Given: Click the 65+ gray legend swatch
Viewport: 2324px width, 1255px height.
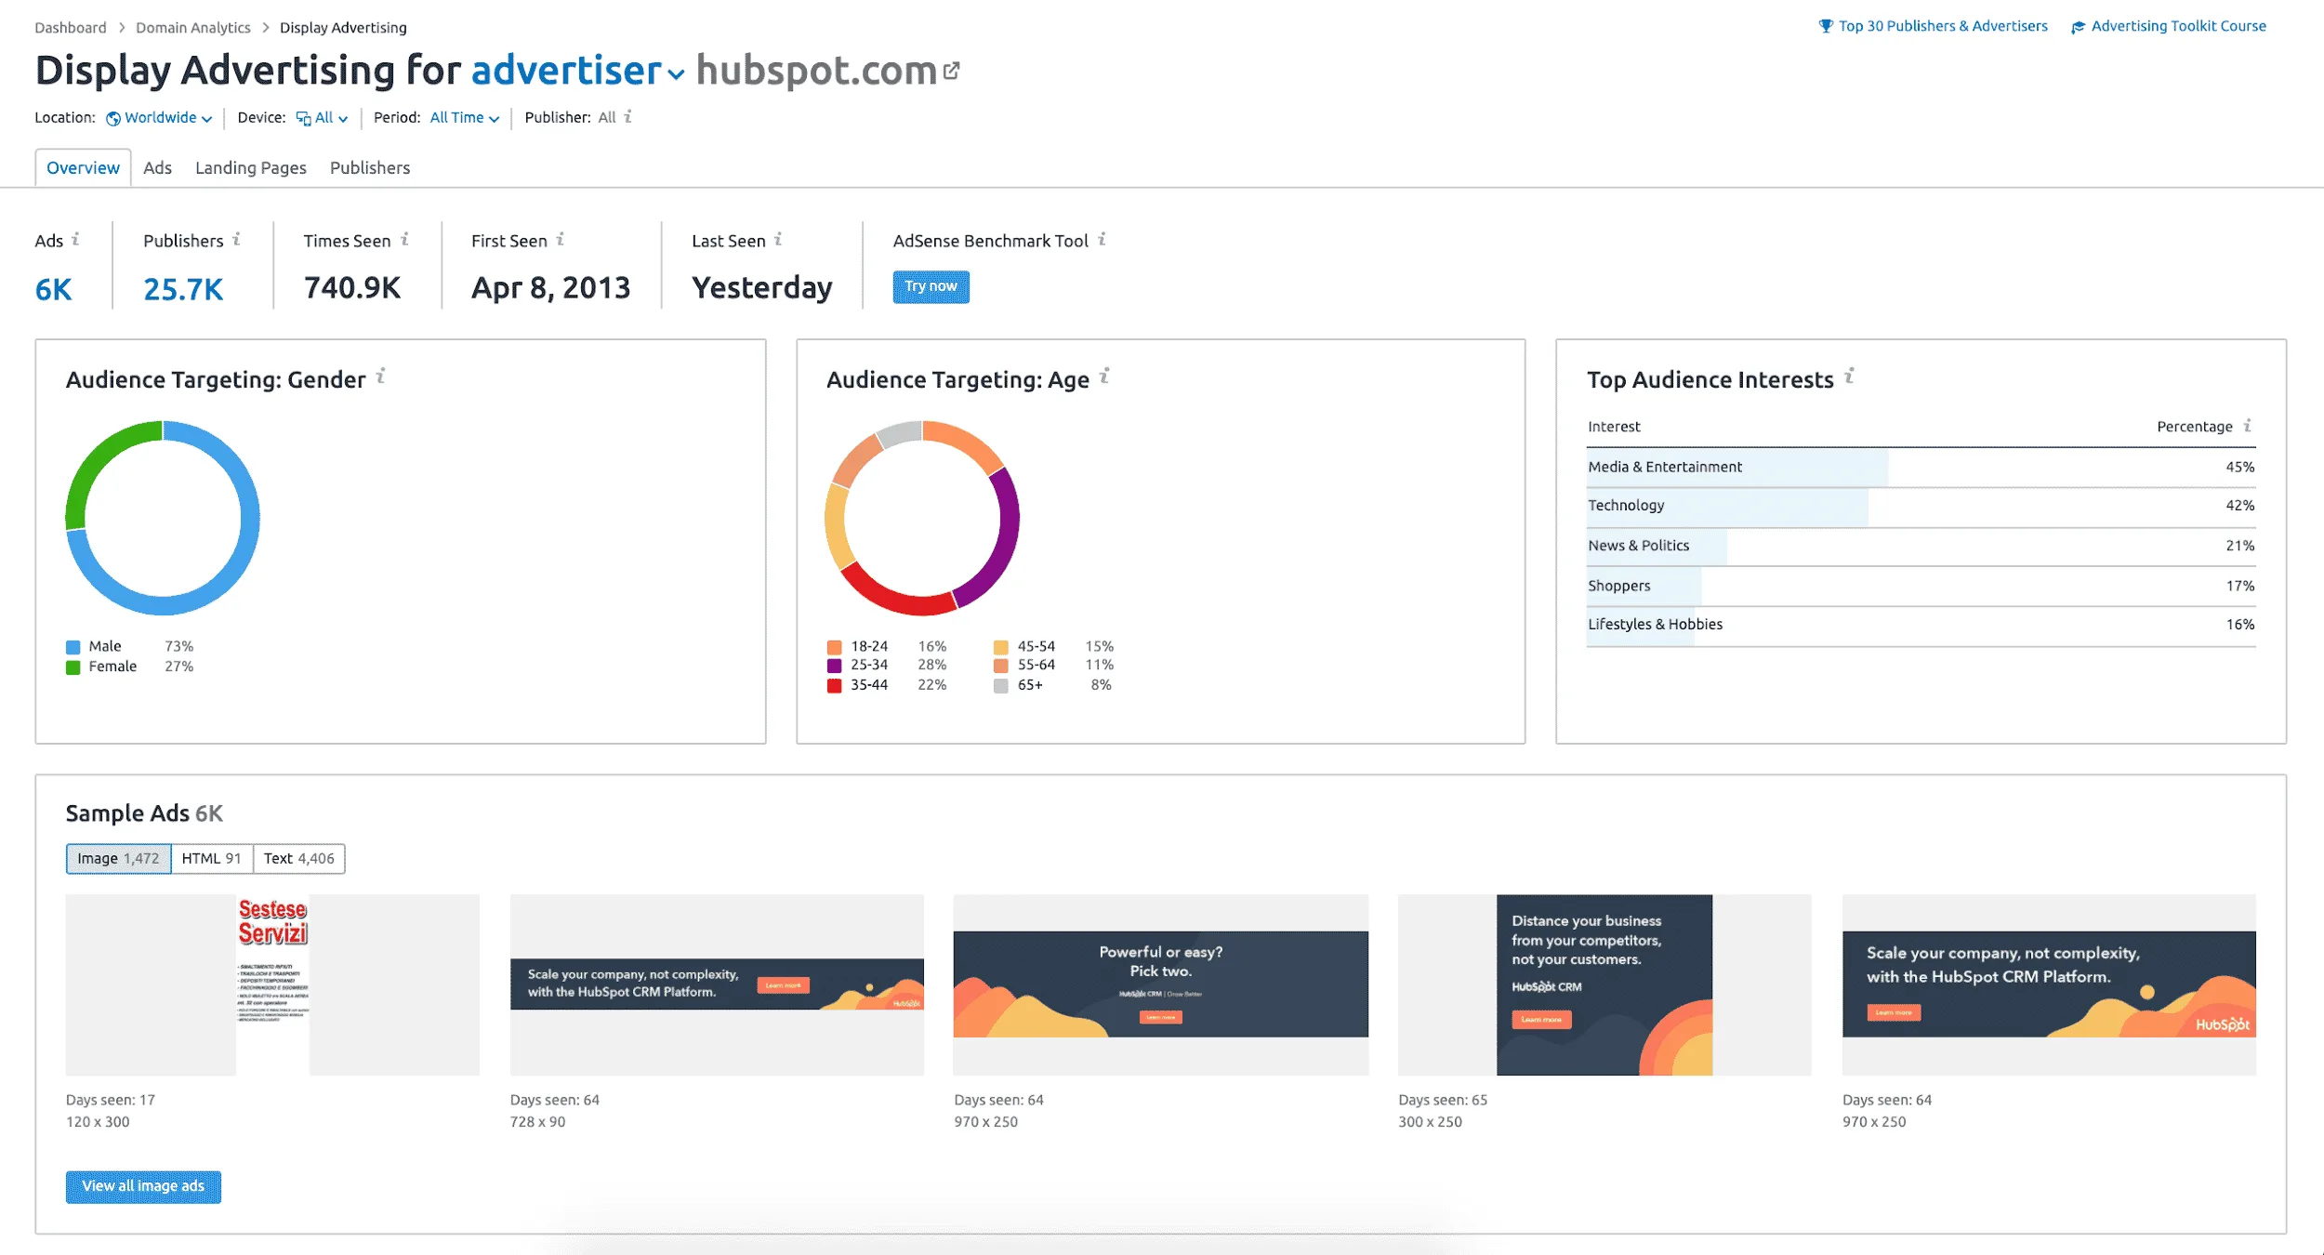Looking at the screenshot, I should click(1000, 686).
